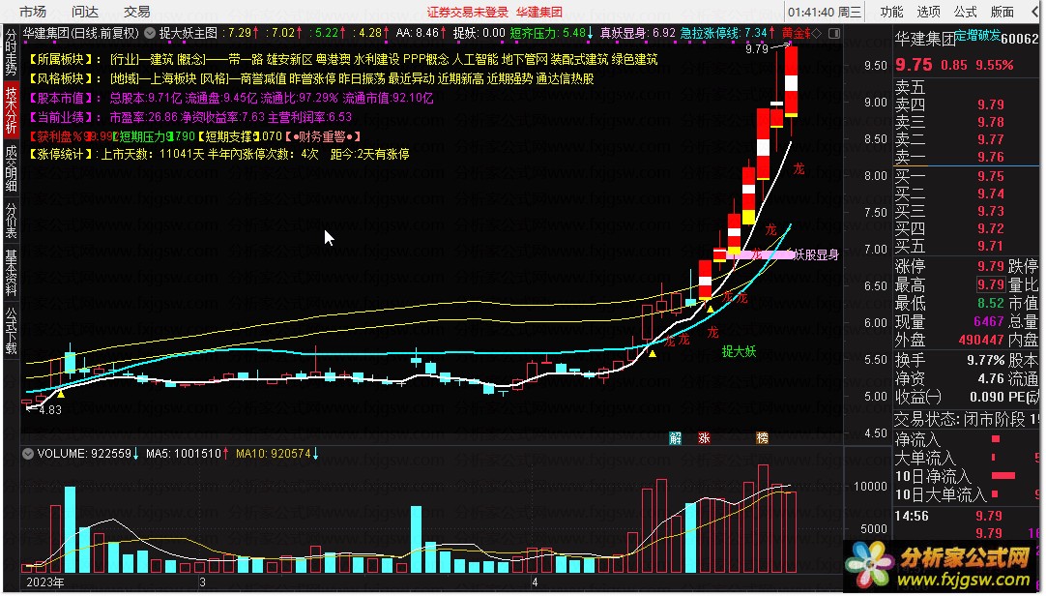Open the 公式下载 side tab
Image resolution: width=1046 pixels, height=596 pixels.
[x=11, y=330]
